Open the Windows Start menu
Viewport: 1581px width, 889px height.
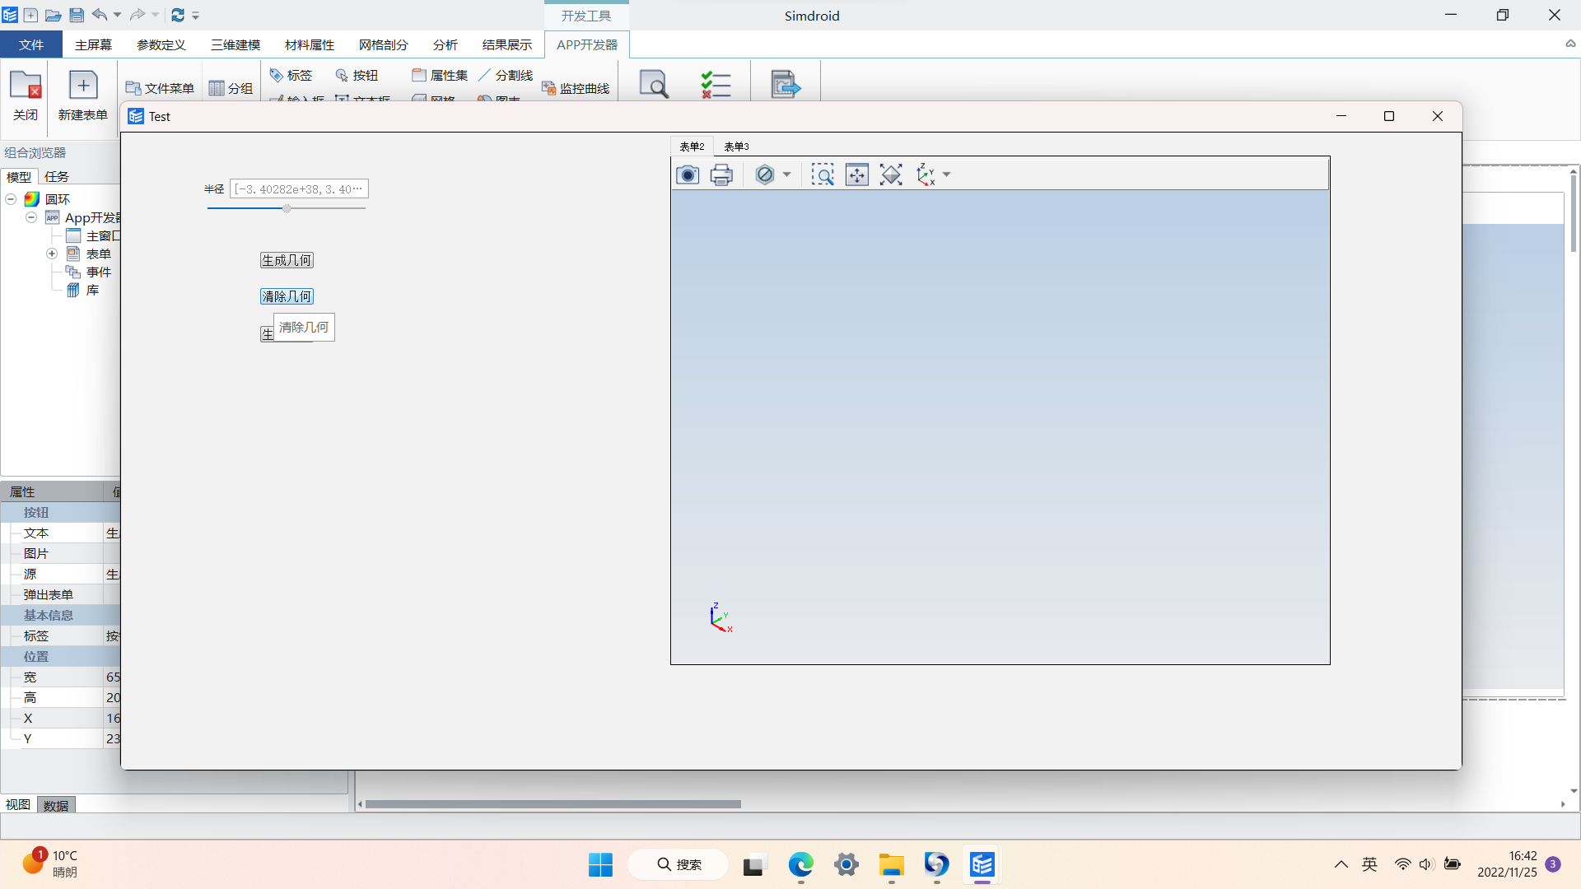pos(600,864)
